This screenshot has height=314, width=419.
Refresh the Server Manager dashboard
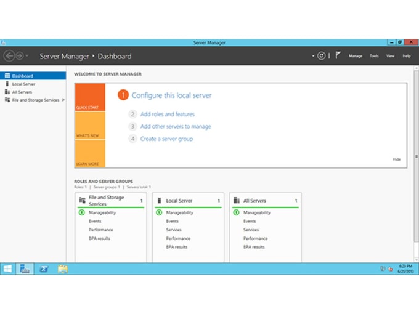point(321,56)
